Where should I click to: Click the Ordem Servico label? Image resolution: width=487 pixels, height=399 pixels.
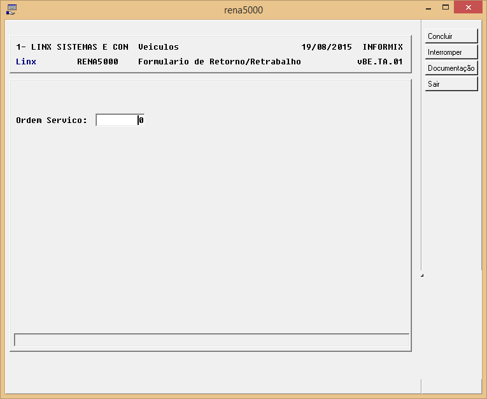coord(52,120)
